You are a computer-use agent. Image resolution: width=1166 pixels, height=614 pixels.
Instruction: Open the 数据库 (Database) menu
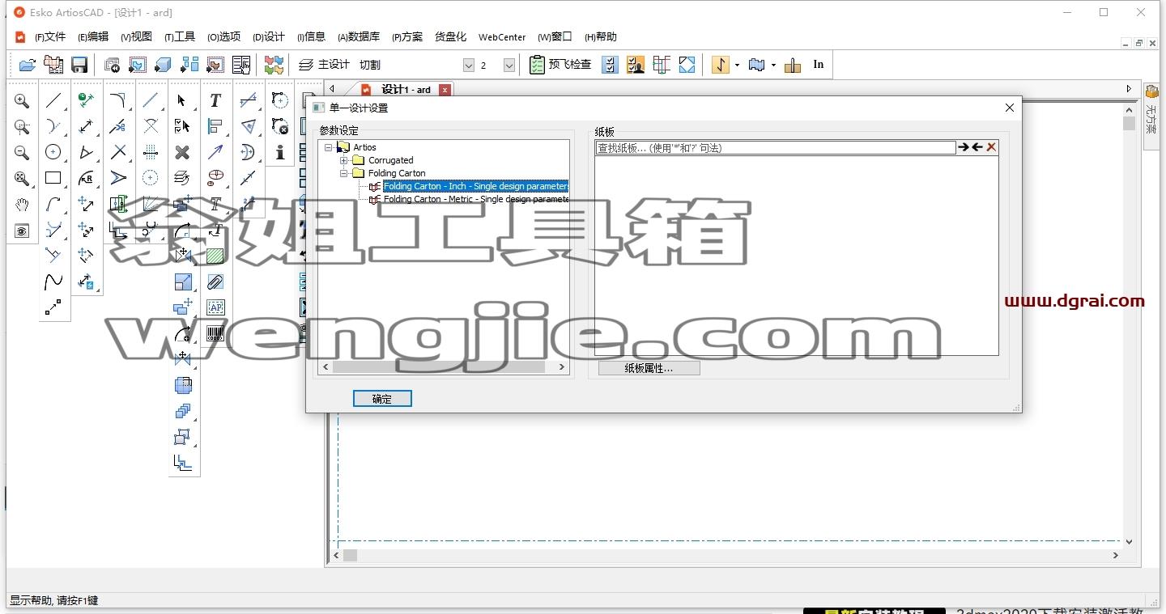pos(359,36)
